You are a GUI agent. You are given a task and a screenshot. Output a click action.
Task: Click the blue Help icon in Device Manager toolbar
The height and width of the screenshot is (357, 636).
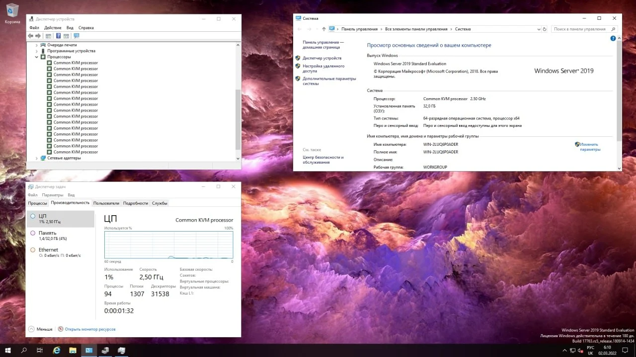(x=59, y=36)
